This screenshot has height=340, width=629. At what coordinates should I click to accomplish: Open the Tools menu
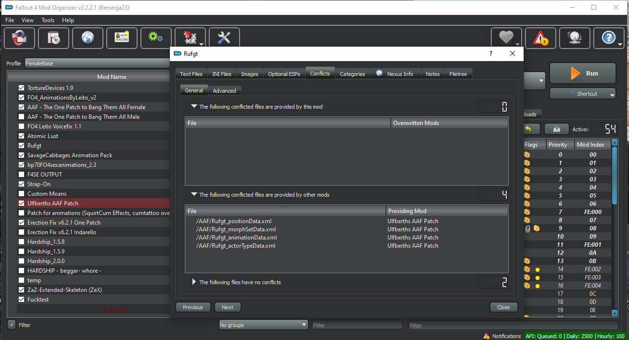(x=48, y=20)
